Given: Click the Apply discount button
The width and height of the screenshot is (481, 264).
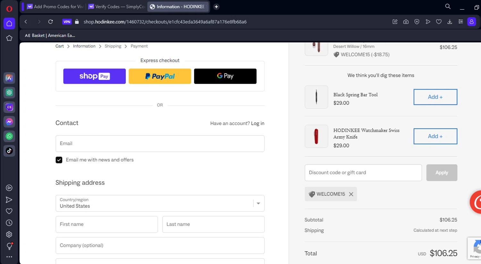Looking at the screenshot, I should (x=442, y=173).
